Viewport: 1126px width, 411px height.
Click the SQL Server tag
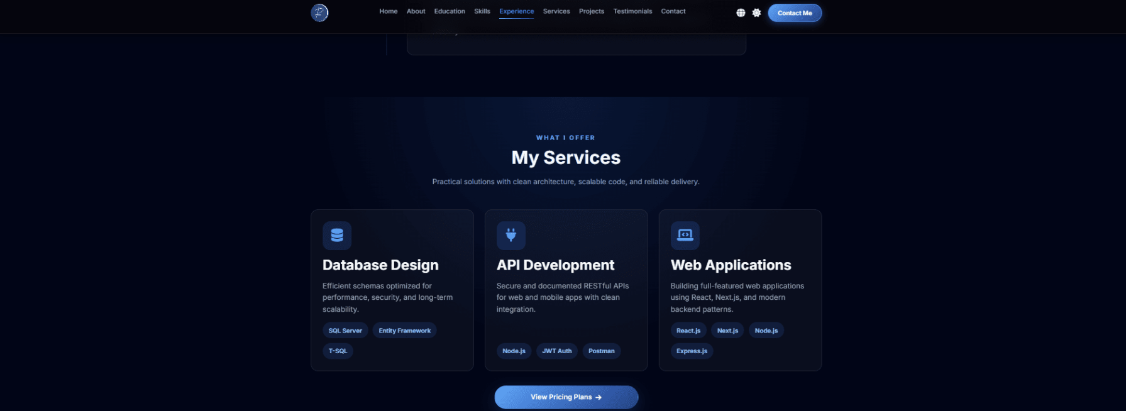pyautogui.click(x=345, y=331)
